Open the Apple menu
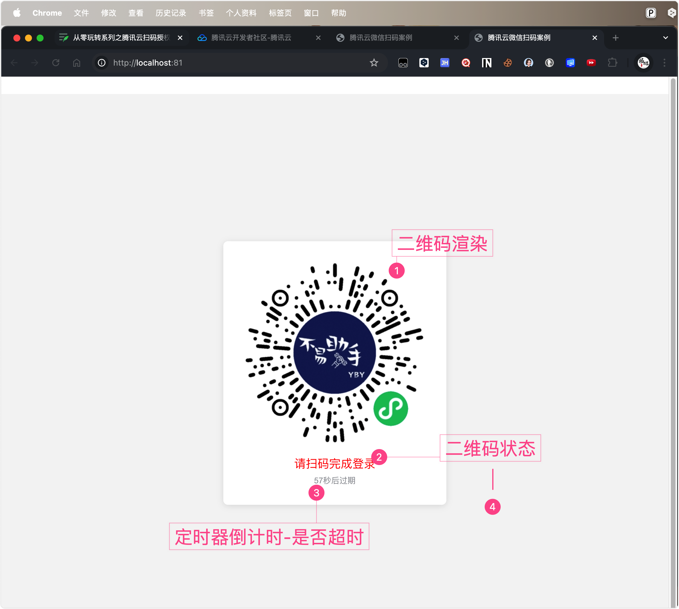679x609 pixels. click(17, 13)
